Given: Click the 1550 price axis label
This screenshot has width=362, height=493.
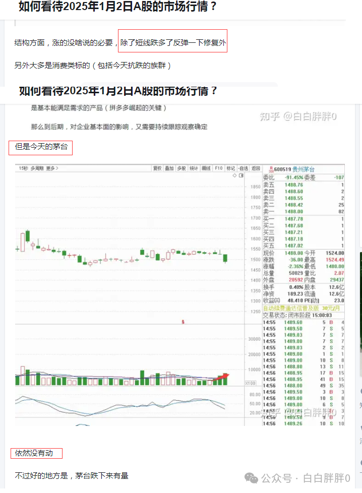Looking at the screenshot, I should point(256,249).
